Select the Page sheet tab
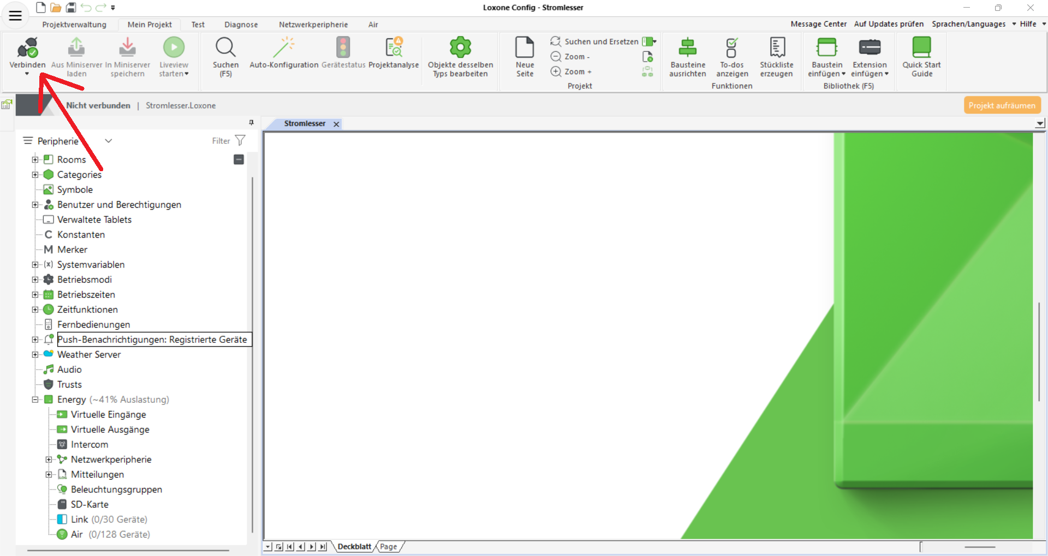This screenshot has height=556, width=1048. pyautogui.click(x=389, y=547)
